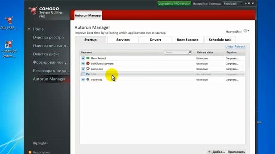Select the Mem Reduct row name

pyautogui.click(x=98, y=58)
